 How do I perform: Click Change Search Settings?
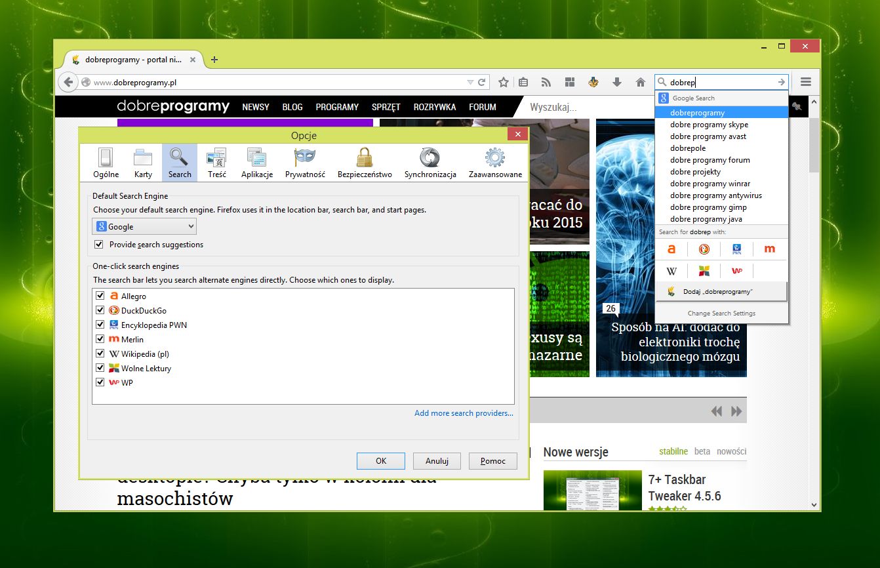[721, 314]
